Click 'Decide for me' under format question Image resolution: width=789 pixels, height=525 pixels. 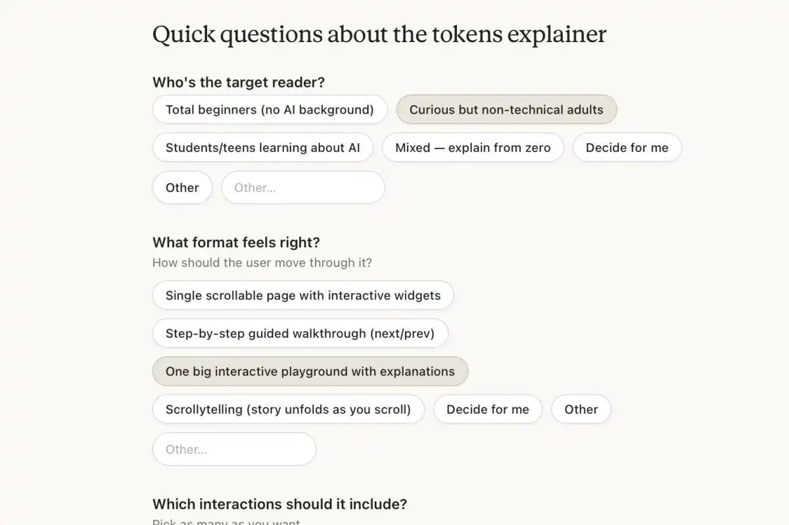487,409
